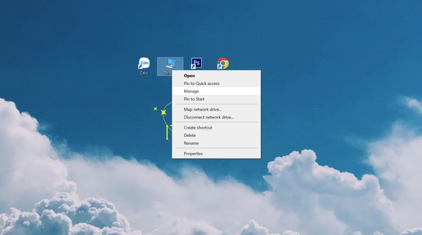Click the green vertical letter stroke beside menu

tap(167, 133)
